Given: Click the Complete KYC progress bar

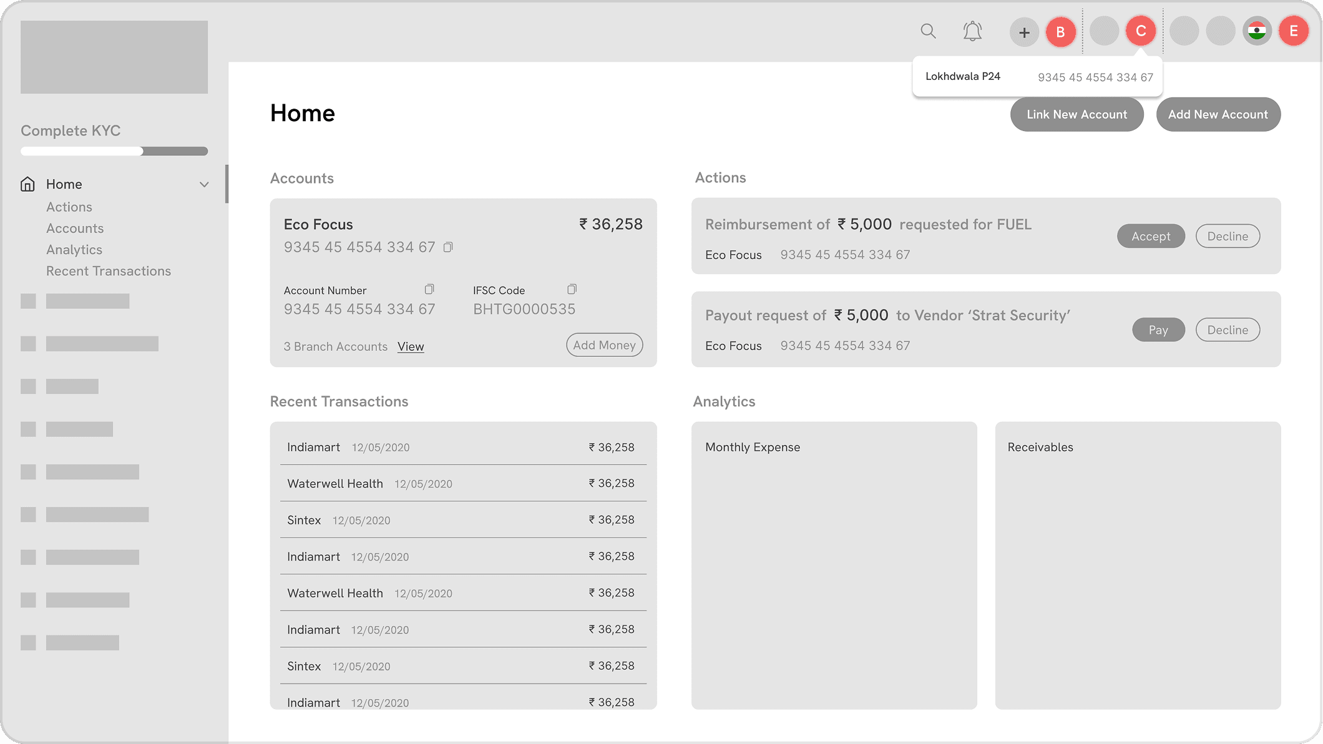Looking at the screenshot, I should pos(114,151).
